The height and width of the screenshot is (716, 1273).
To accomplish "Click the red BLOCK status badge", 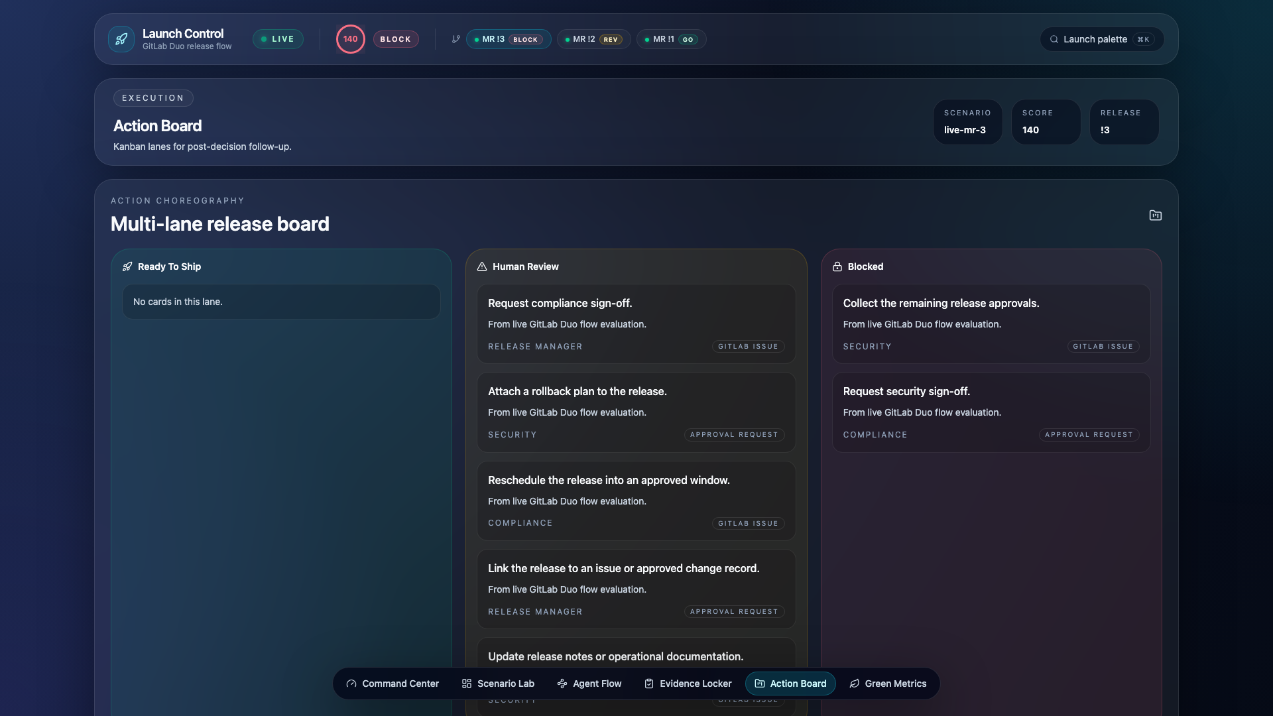I will [396, 39].
